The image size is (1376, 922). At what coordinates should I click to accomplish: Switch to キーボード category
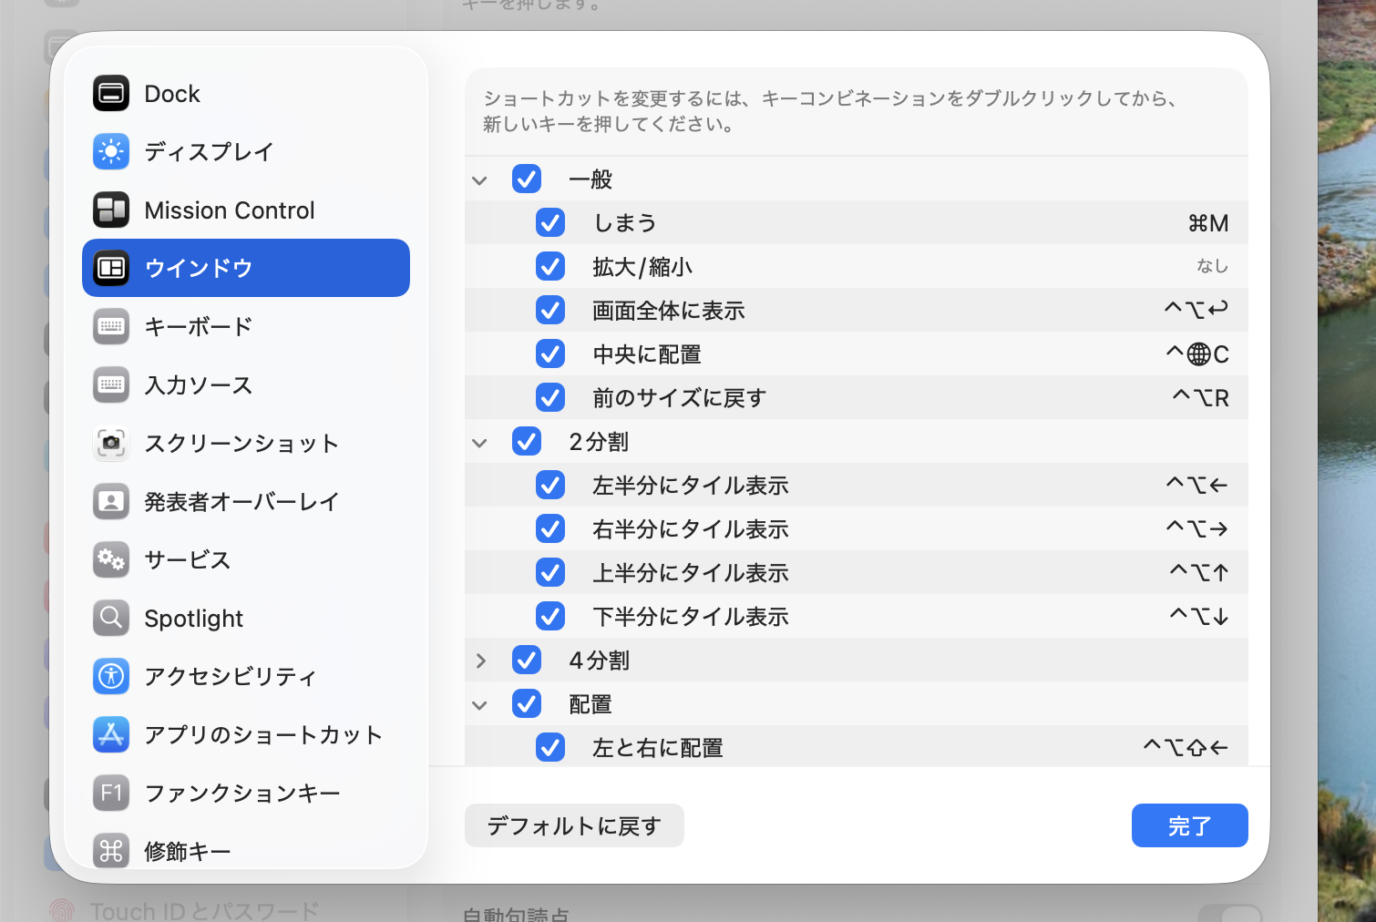pyautogui.click(x=198, y=327)
